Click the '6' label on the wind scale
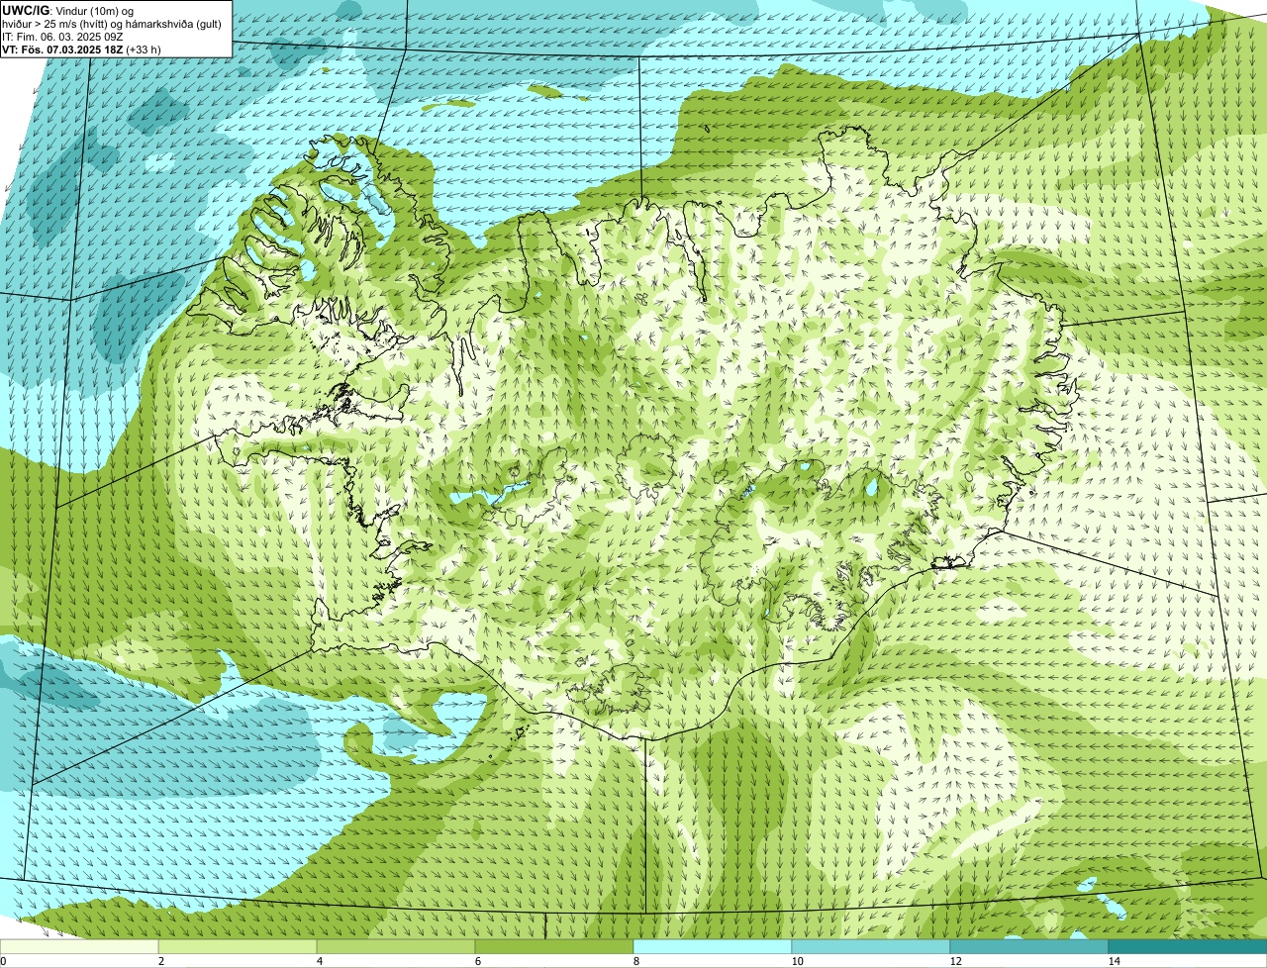The image size is (1267, 968). coord(477,961)
